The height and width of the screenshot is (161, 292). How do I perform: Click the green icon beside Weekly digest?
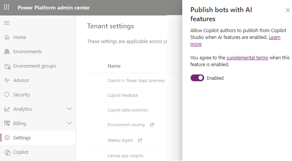[x=140, y=140]
